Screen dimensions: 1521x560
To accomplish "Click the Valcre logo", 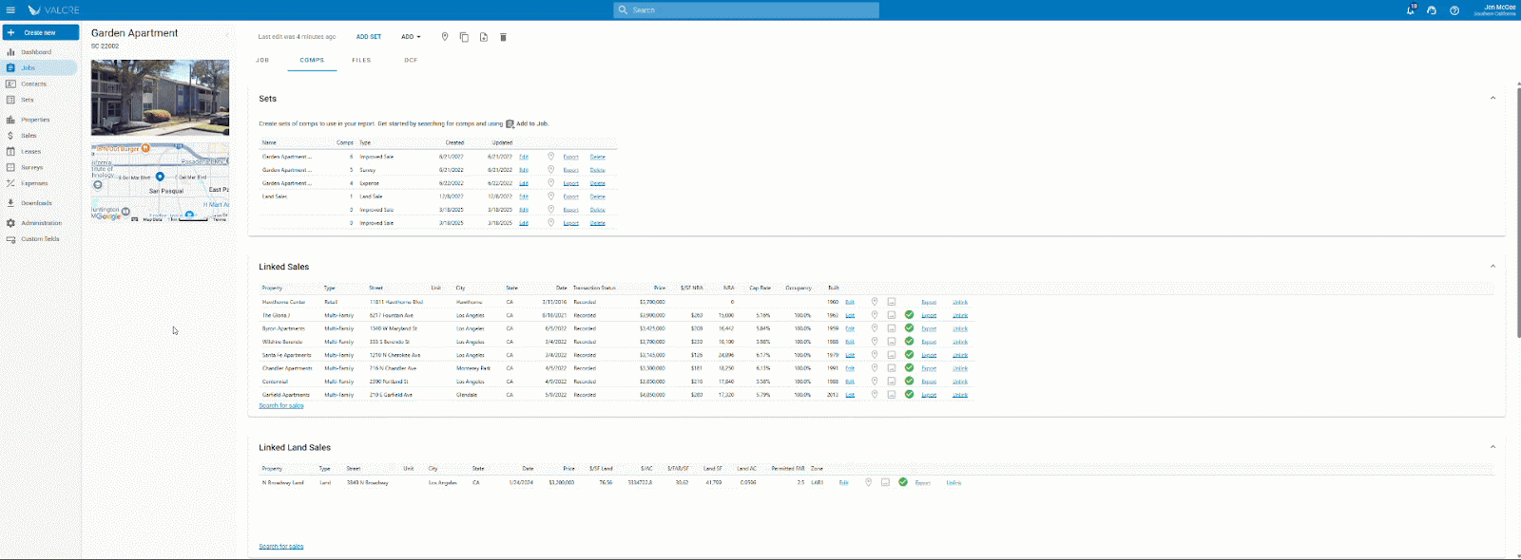I will click(54, 9).
